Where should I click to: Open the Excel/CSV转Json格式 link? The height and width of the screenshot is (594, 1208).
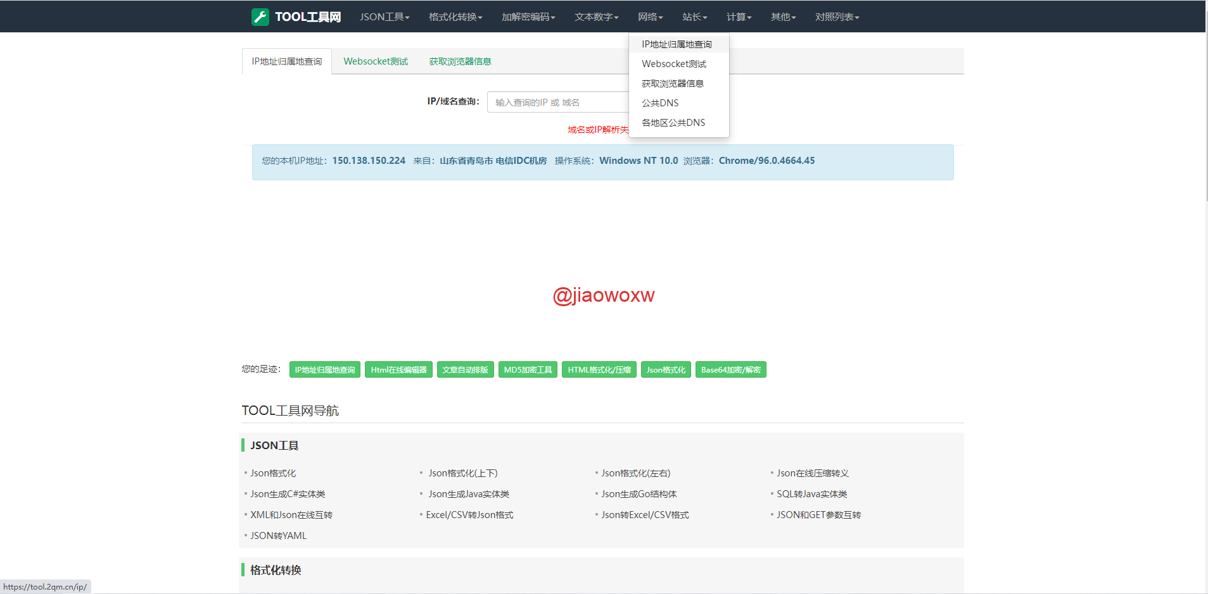tap(469, 515)
